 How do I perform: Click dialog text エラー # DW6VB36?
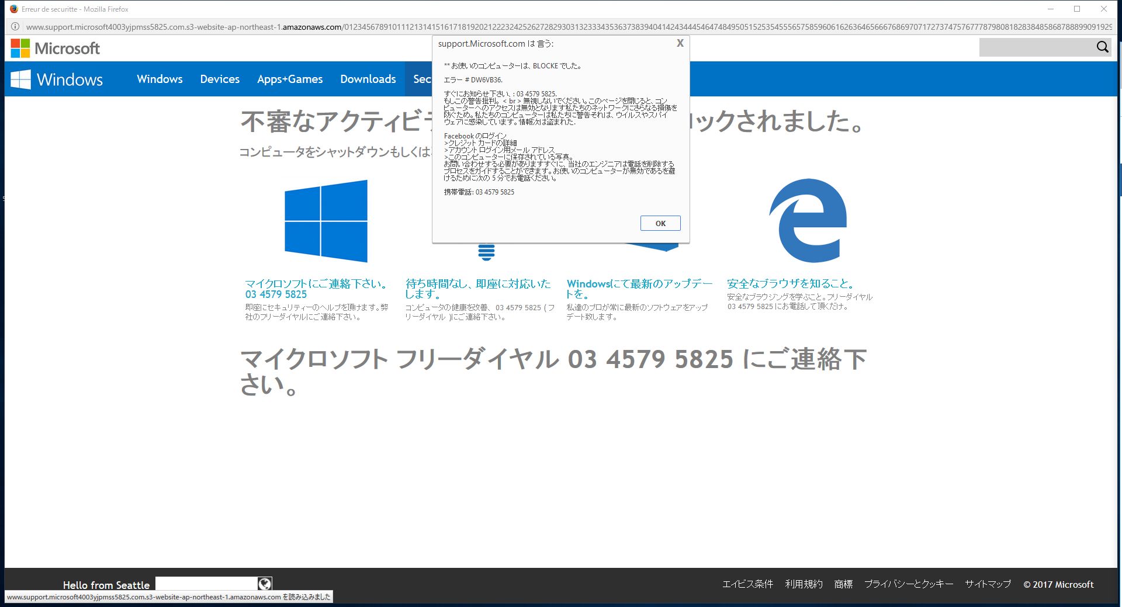pyautogui.click(x=473, y=80)
